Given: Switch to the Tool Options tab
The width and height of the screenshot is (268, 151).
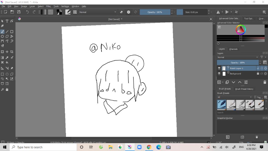Looking at the screenshot, I should (249, 19).
